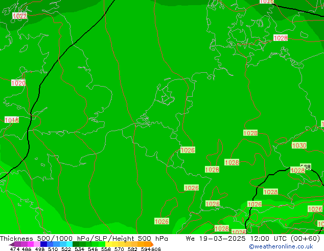Click the Height 500 hPa title text

[x=140, y=239]
